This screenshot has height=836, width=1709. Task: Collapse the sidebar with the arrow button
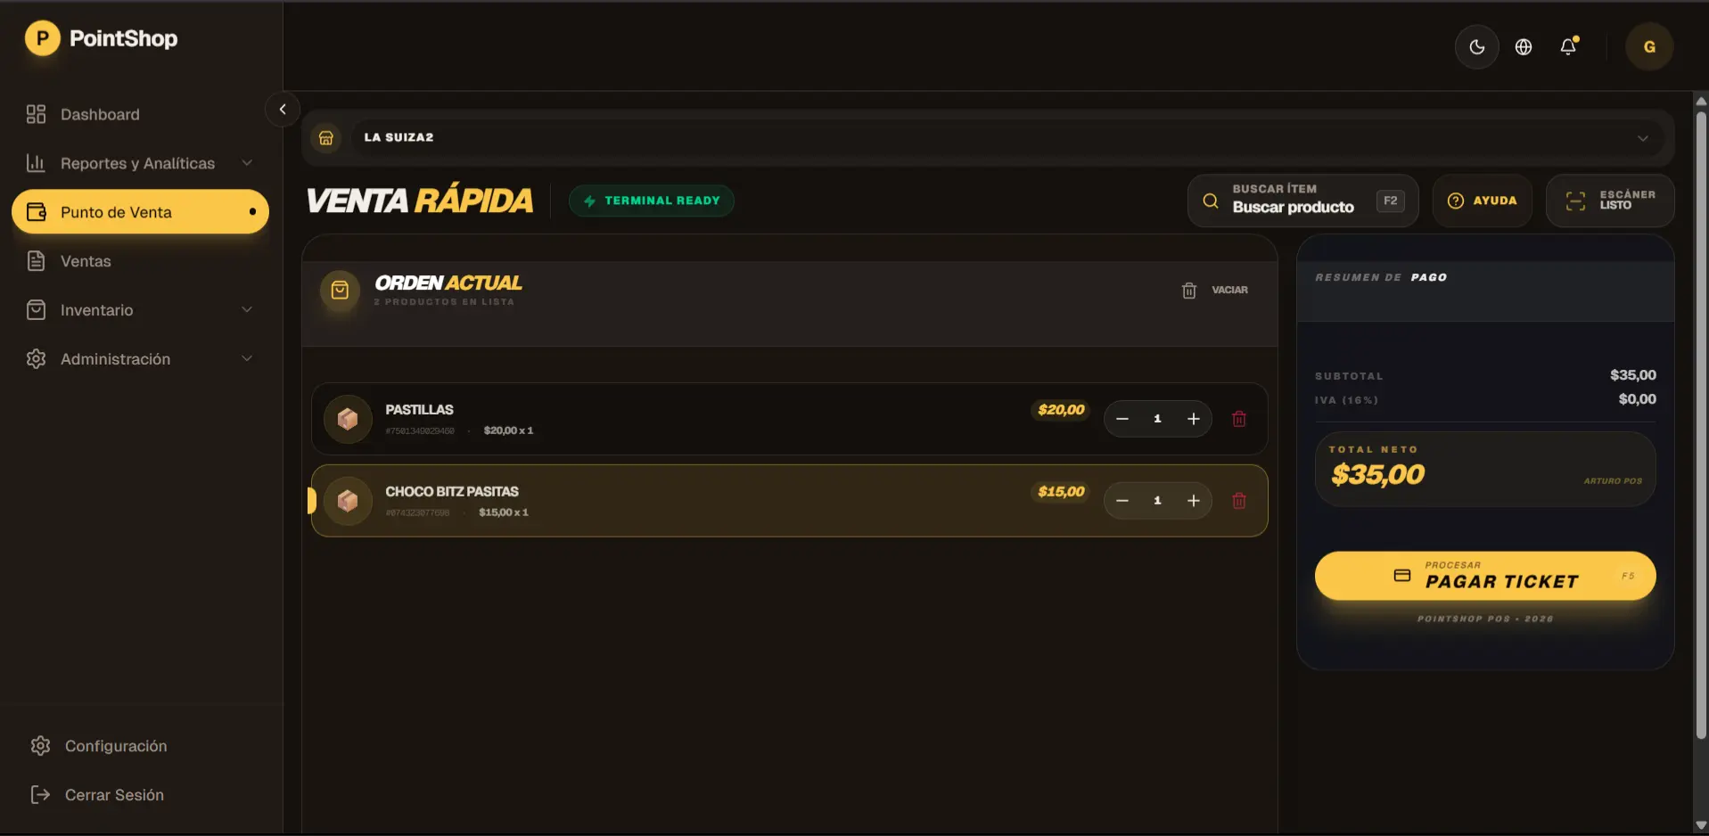coord(283,110)
